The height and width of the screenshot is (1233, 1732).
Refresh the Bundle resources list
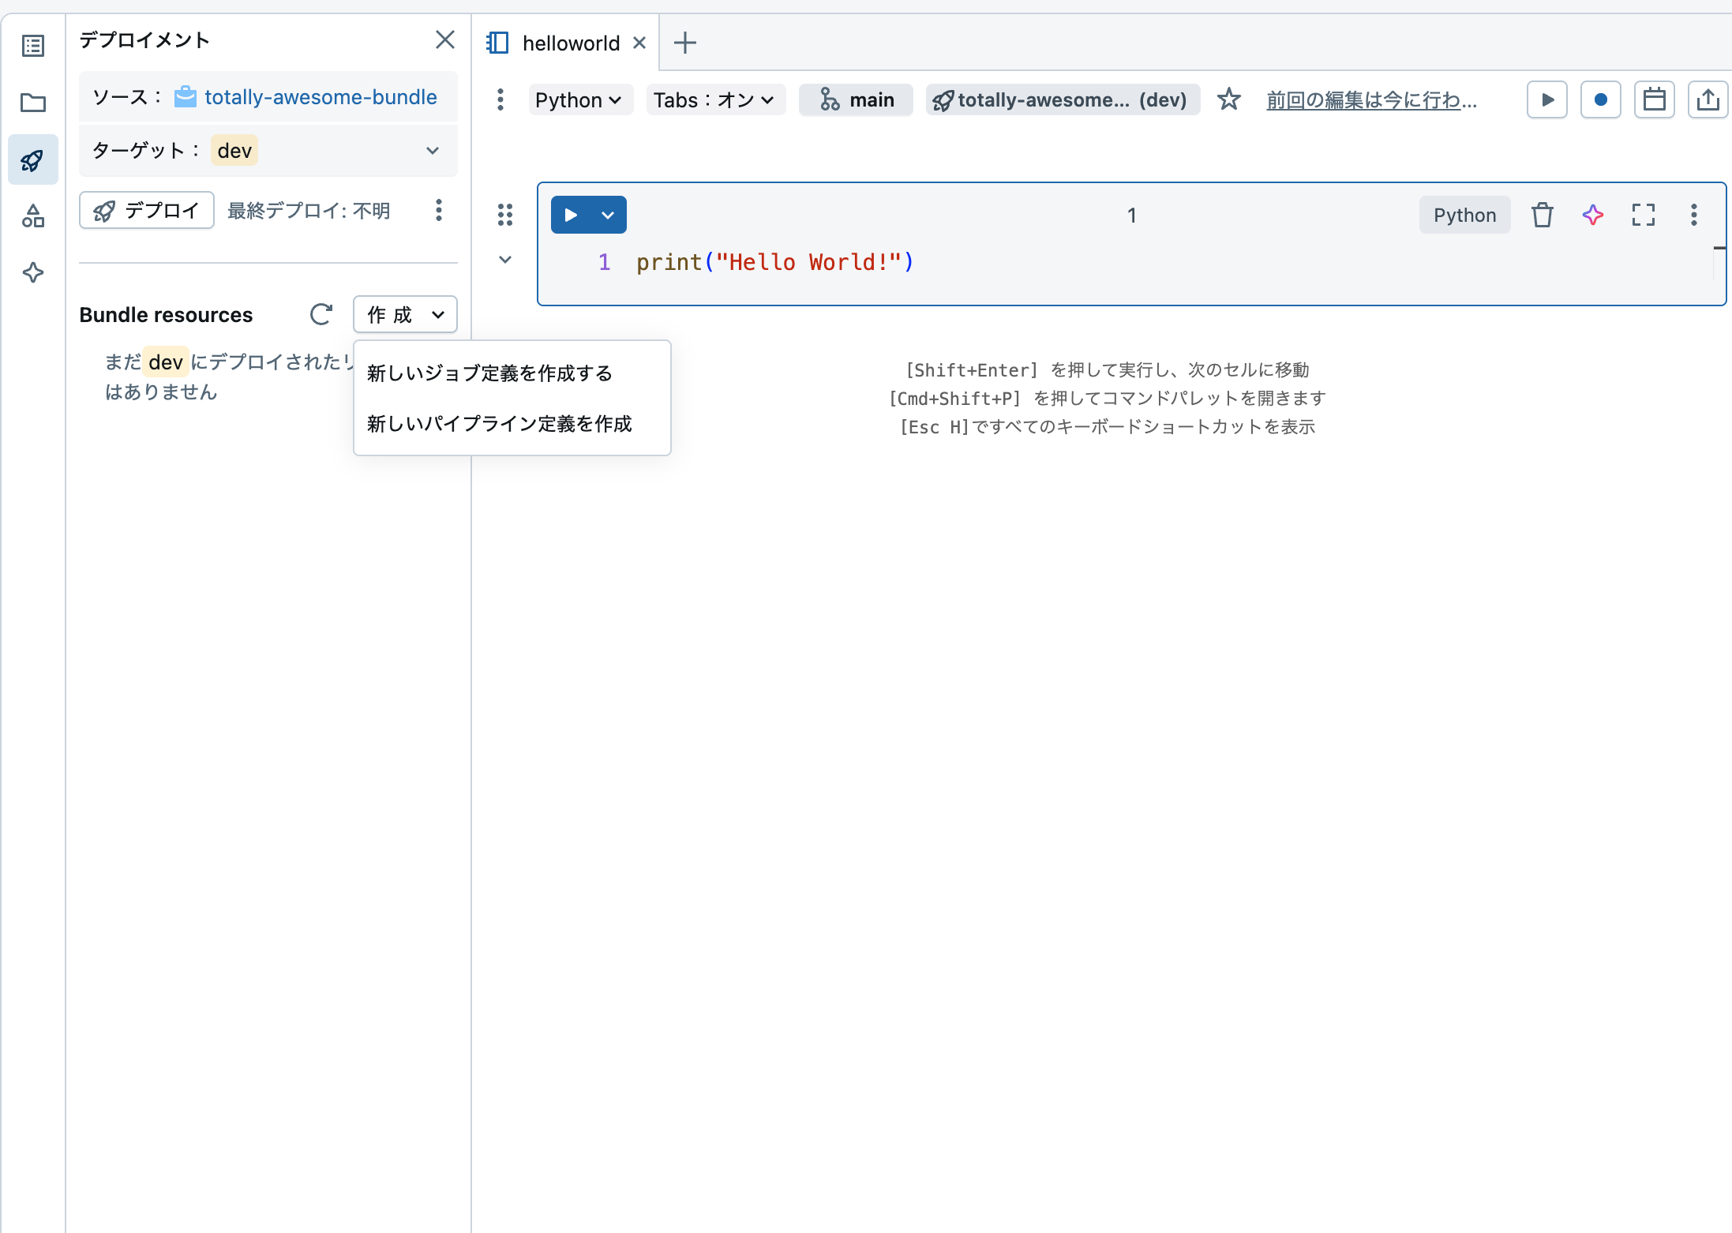[x=321, y=314]
